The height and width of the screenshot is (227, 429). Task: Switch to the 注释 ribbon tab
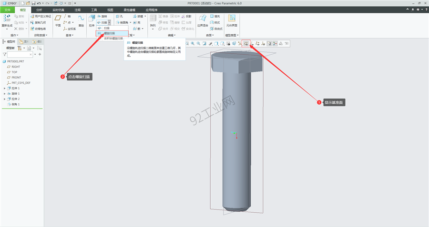(x=78, y=10)
